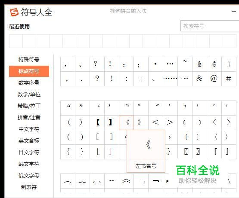This screenshot has height=198, width=239.
Task: Insert the vertical arc parenthesis ︵
Action: pos(68,181)
